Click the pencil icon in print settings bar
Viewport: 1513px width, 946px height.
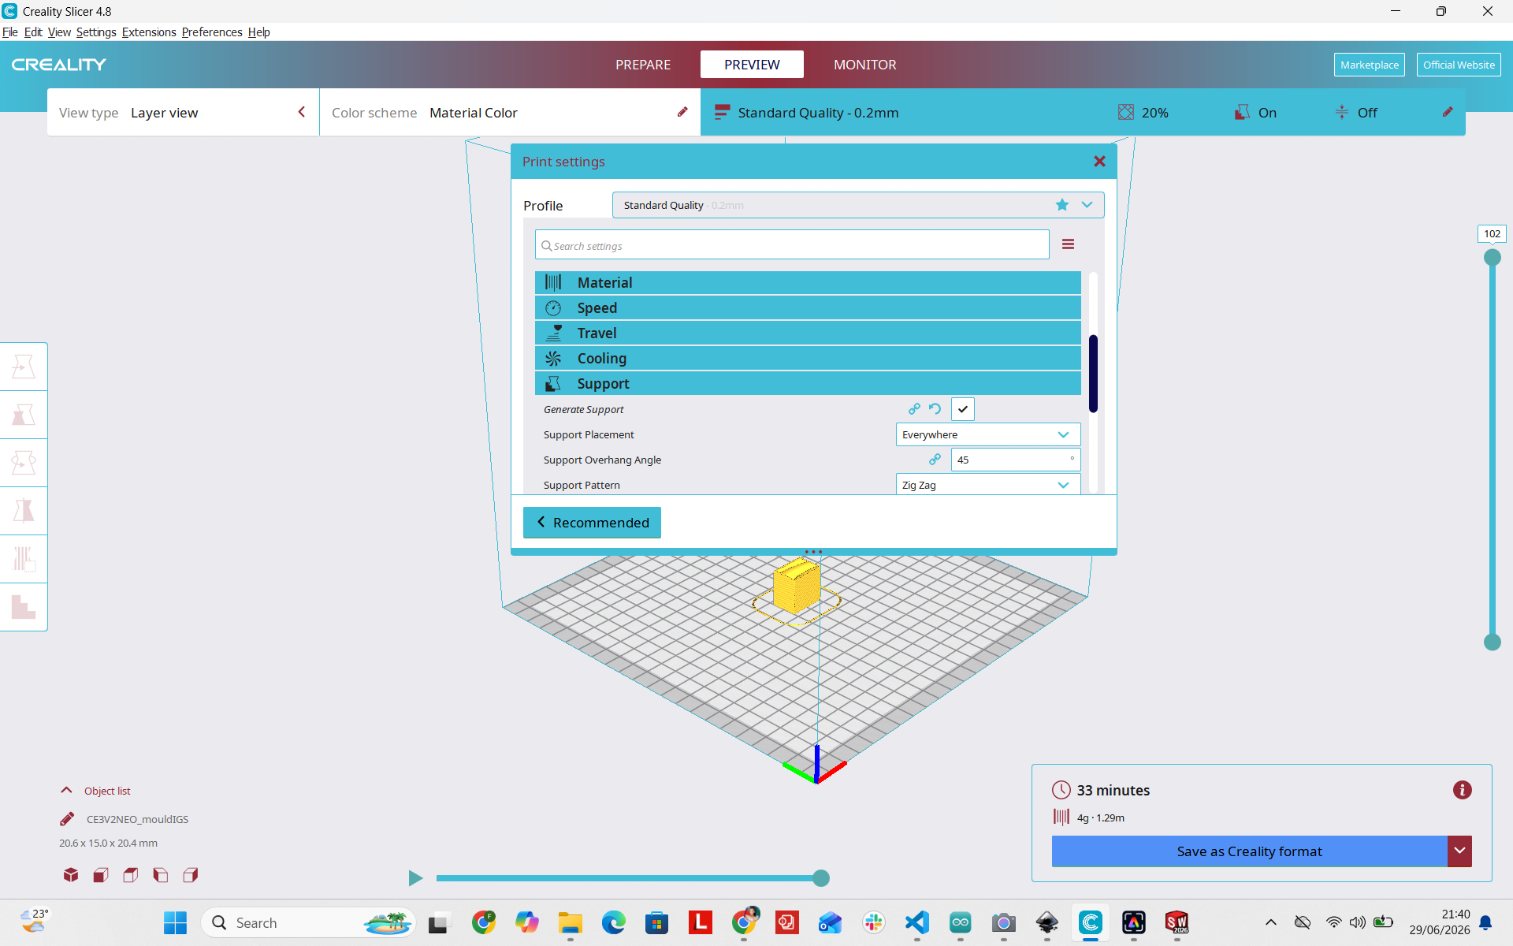1448,112
